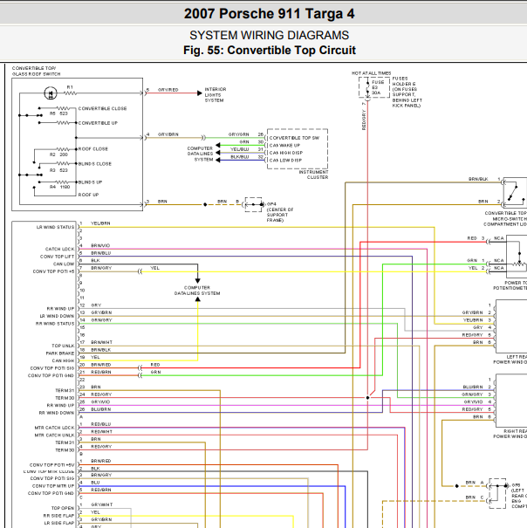Select the "TOP OPEN" pin label
This screenshot has height=528, width=527.
point(63,508)
